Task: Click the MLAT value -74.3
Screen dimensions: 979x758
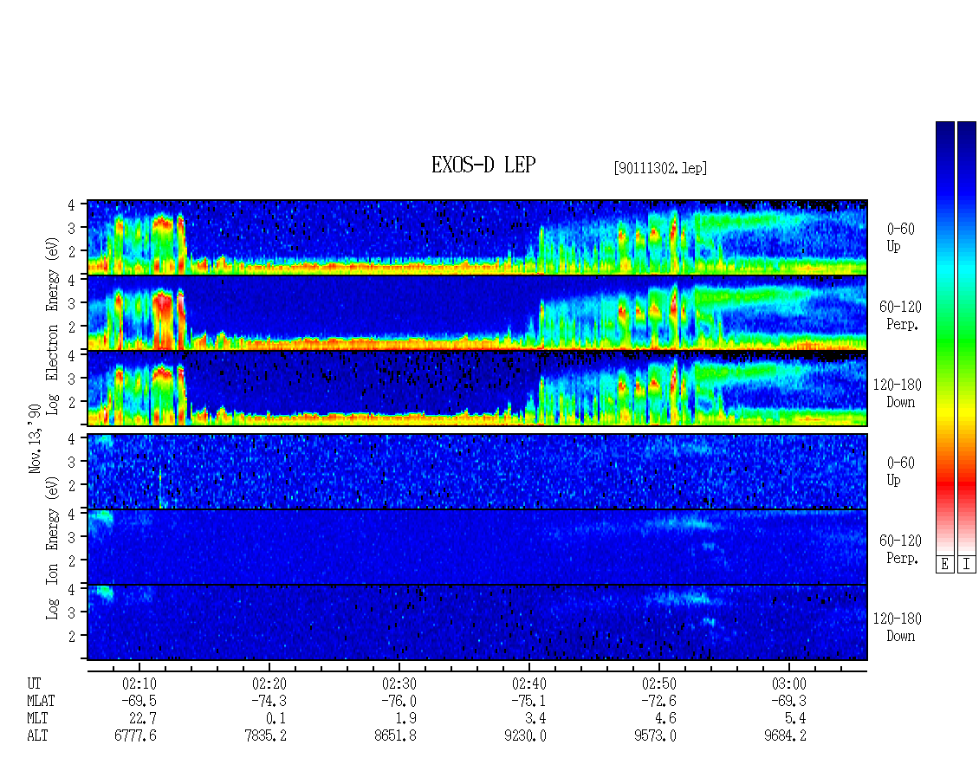Action: [269, 701]
